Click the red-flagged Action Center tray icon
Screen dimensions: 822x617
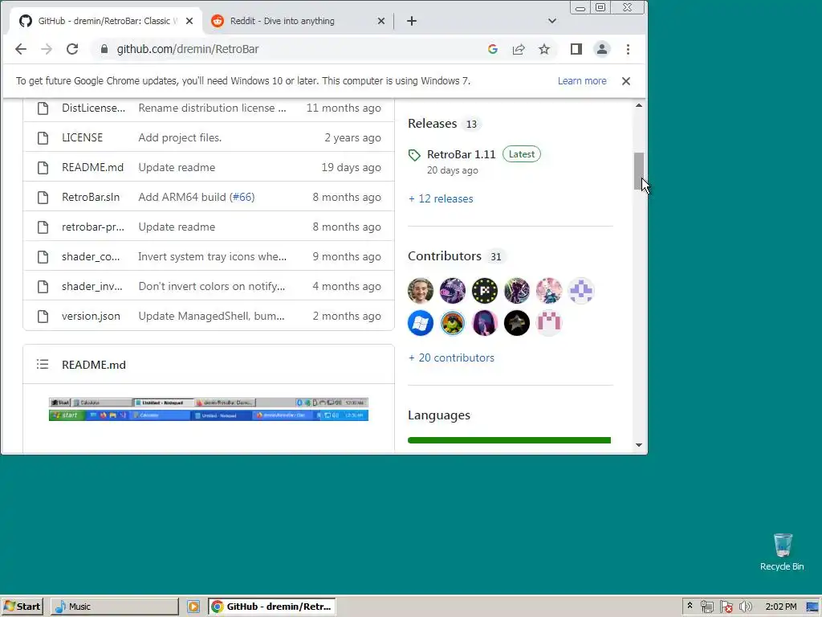(726, 607)
